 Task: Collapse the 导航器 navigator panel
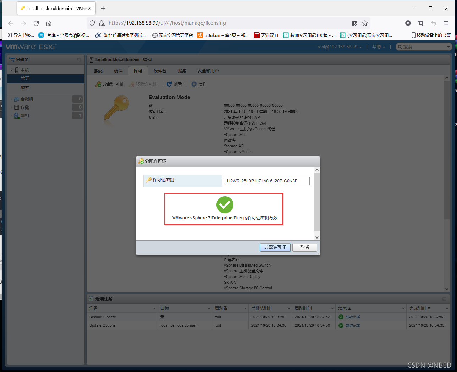point(79,60)
